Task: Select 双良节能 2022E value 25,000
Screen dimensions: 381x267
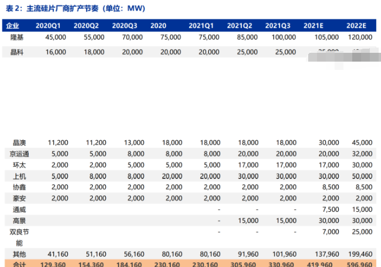Action: 362,232
